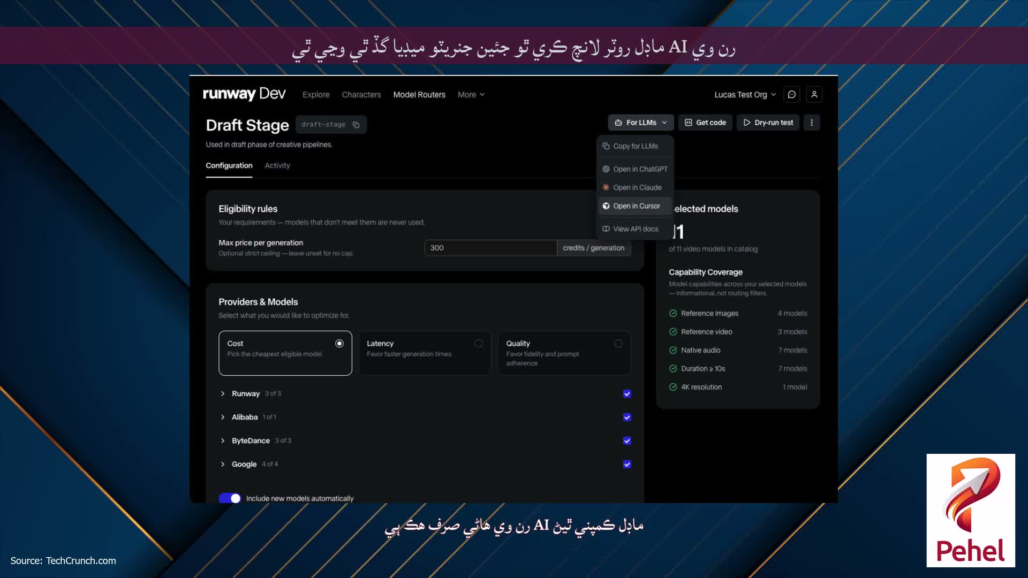Screen dimensions: 1028x578
Task: Expand the ByteDance provider row
Action: click(223, 441)
